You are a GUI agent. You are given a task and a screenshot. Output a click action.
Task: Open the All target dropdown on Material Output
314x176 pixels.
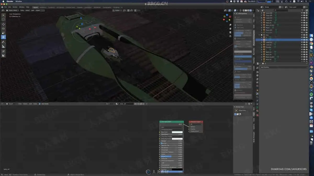pos(196,124)
